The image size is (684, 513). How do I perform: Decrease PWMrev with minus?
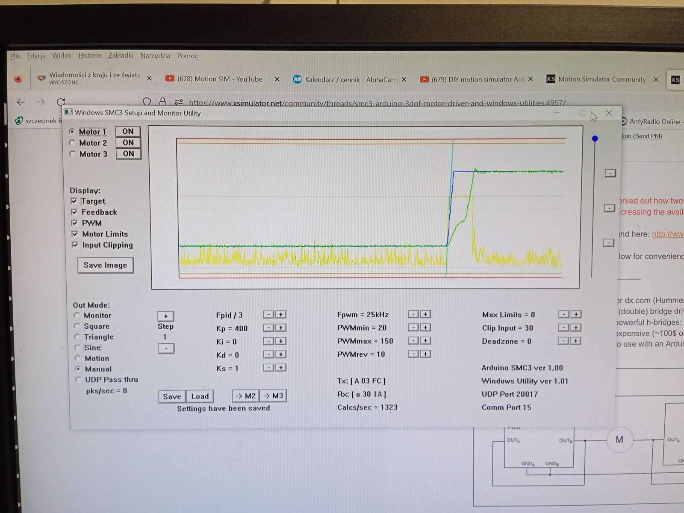click(413, 354)
